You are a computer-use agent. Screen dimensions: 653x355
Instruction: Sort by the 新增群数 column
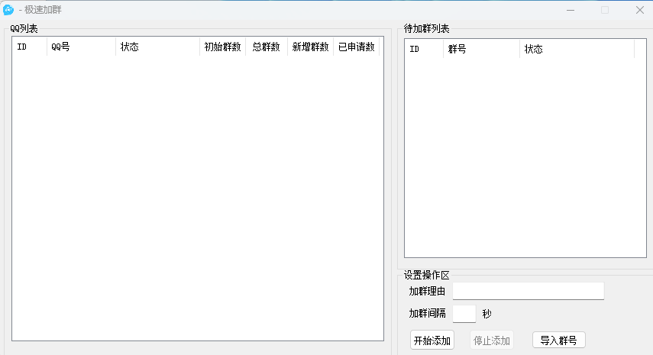click(x=310, y=47)
